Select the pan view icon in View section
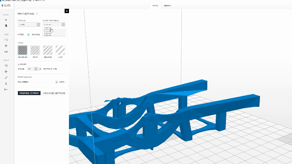The width and height of the screenshot is (292, 164). tap(6, 46)
